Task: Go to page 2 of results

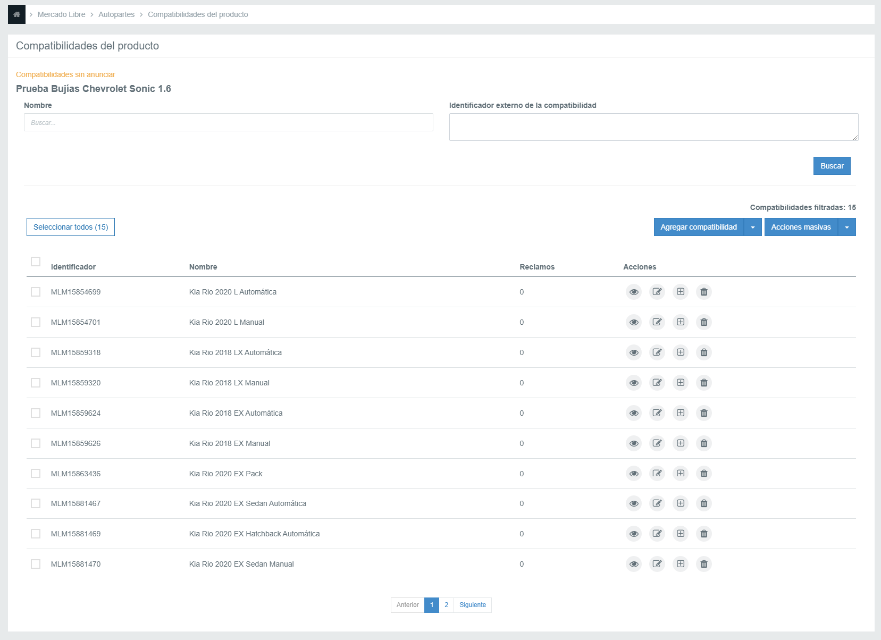Action: [x=447, y=605]
